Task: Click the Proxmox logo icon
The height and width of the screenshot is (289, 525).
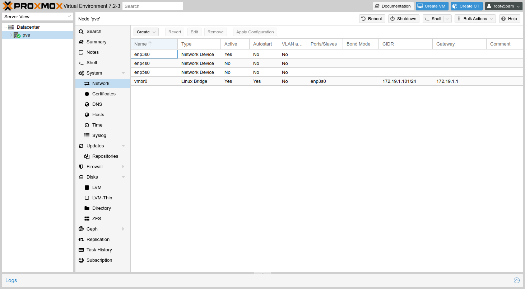Action: (8, 6)
